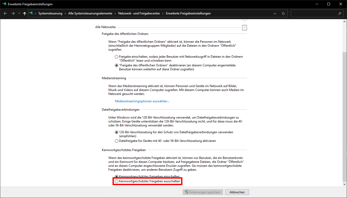Click the window title bar icon
The width and height of the screenshot is (347, 198).
[4, 4]
